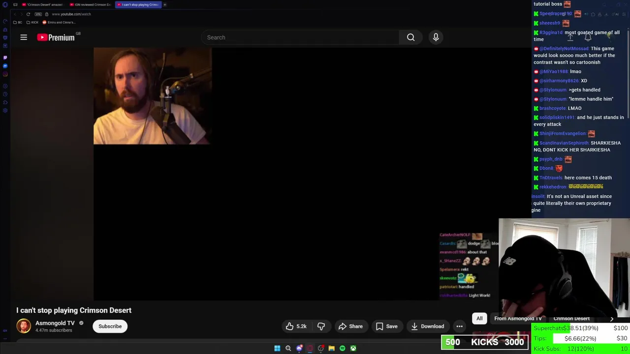
Task: Open Xbox app from the taskbar
Action: (x=353, y=348)
